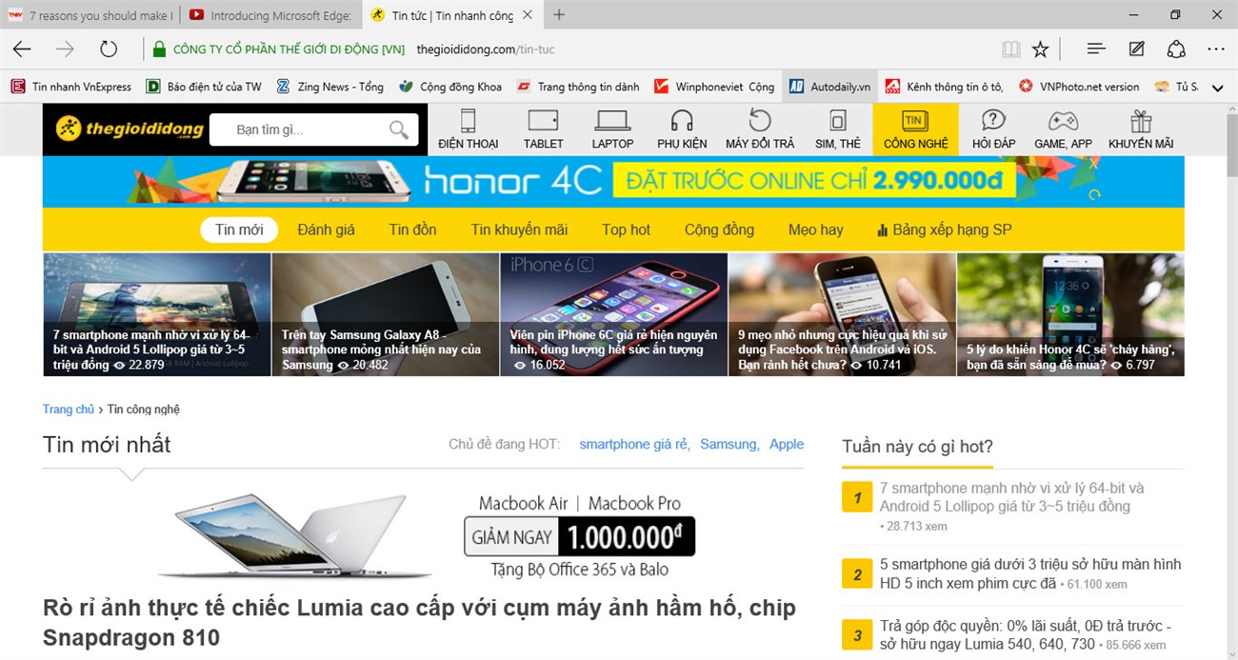
Task: Open CÔNG NGHỆ news category
Action: 915,130
